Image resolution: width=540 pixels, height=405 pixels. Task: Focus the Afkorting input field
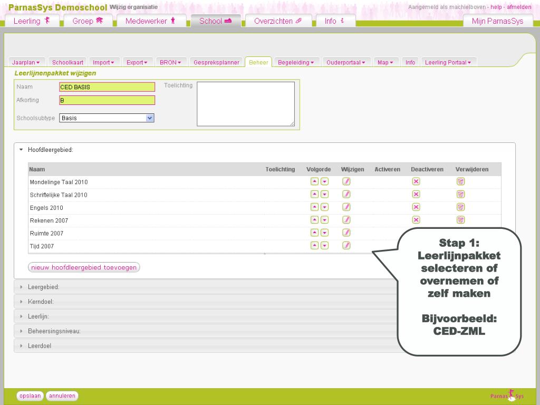coord(107,100)
